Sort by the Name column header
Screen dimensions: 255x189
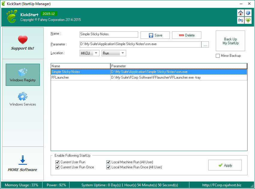pos(81,66)
